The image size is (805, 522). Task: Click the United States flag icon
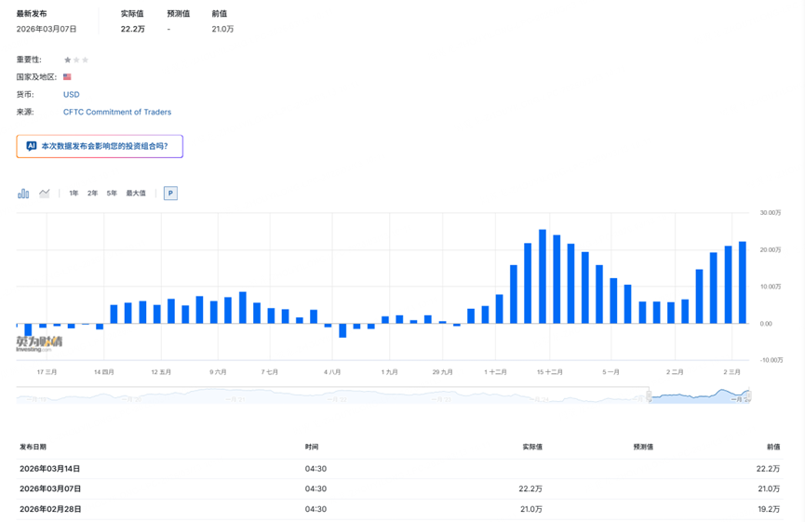tap(67, 77)
